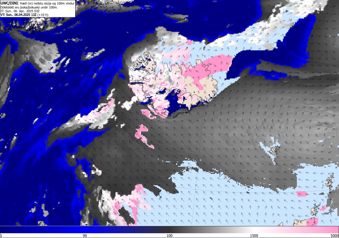This screenshot has width=339, height=238.
Task: Click the title line 'UWC/DINI: Hæð (m) neðstu skýja'
Action: (x=37, y=3)
